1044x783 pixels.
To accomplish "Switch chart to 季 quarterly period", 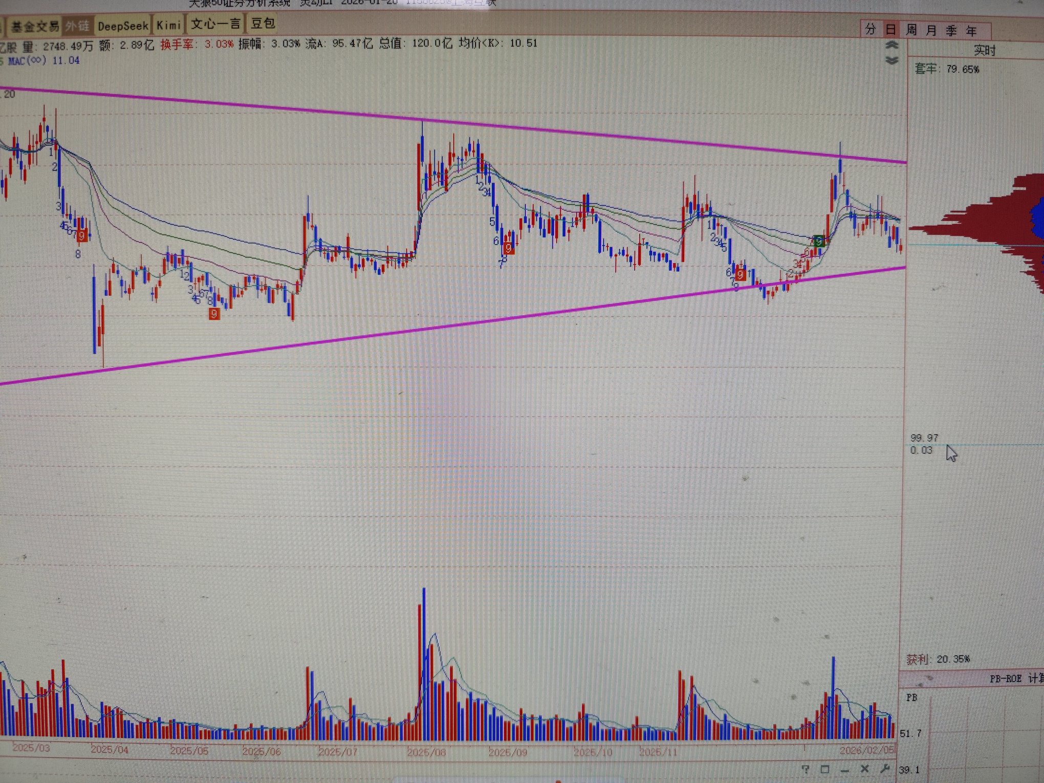I will click(951, 31).
